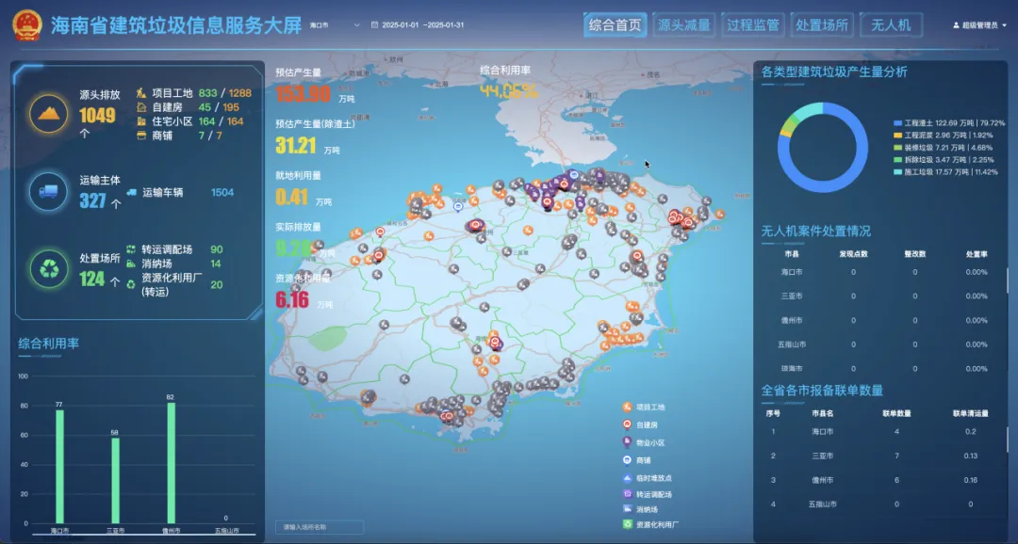Viewport: 1018px width, 544px height.
Task: Click the 项目工地 icon in the map legend
Action: point(627,407)
